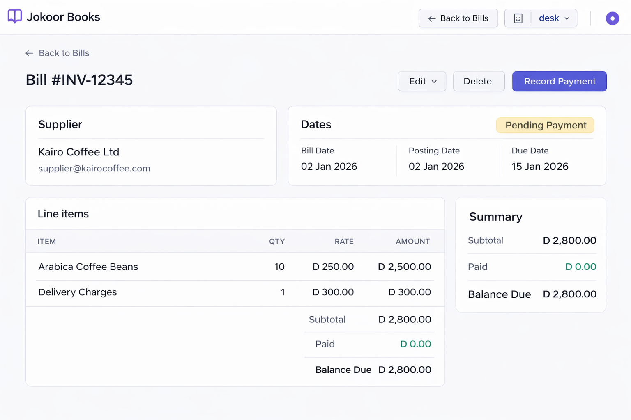Sort by the AMOUNT column header
Image resolution: width=631 pixels, height=420 pixels.
tap(412, 242)
